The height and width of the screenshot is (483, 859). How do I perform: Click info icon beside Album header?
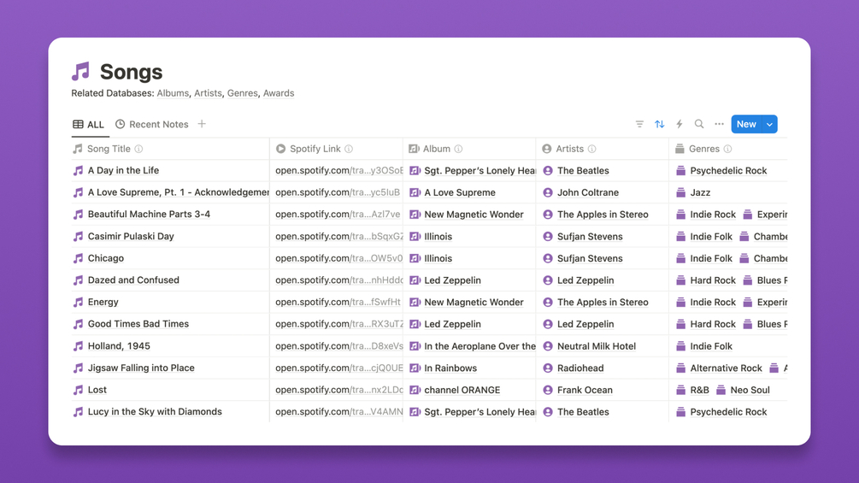pos(458,149)
